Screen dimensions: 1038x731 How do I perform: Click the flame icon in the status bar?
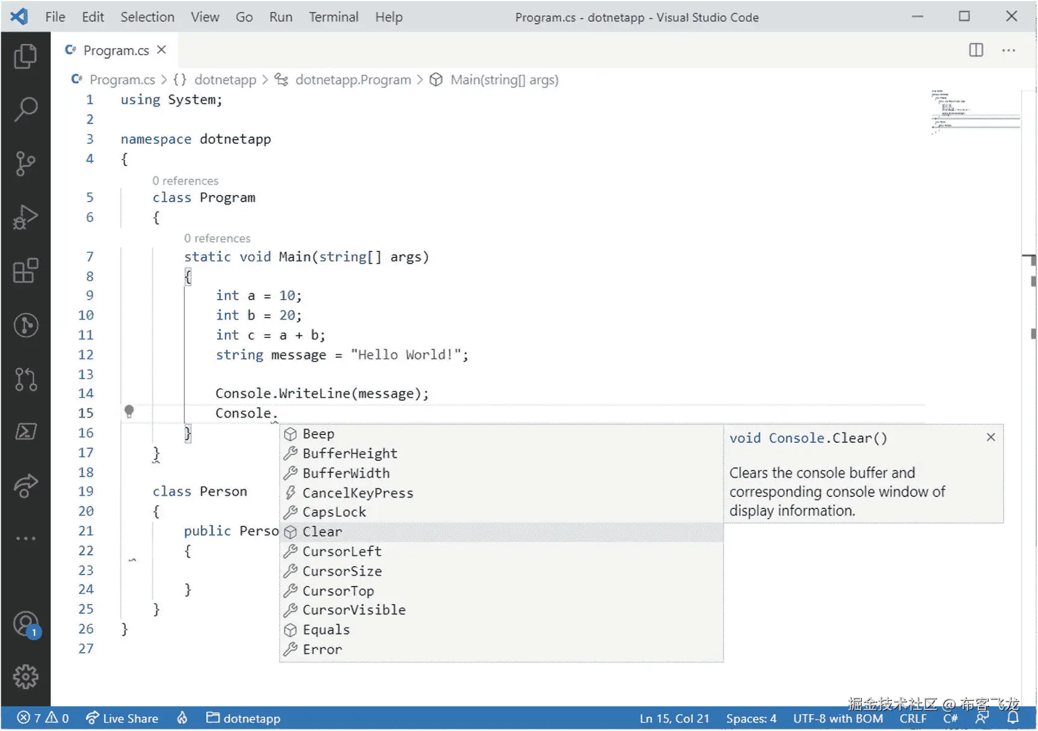click(x=182, y=718)
